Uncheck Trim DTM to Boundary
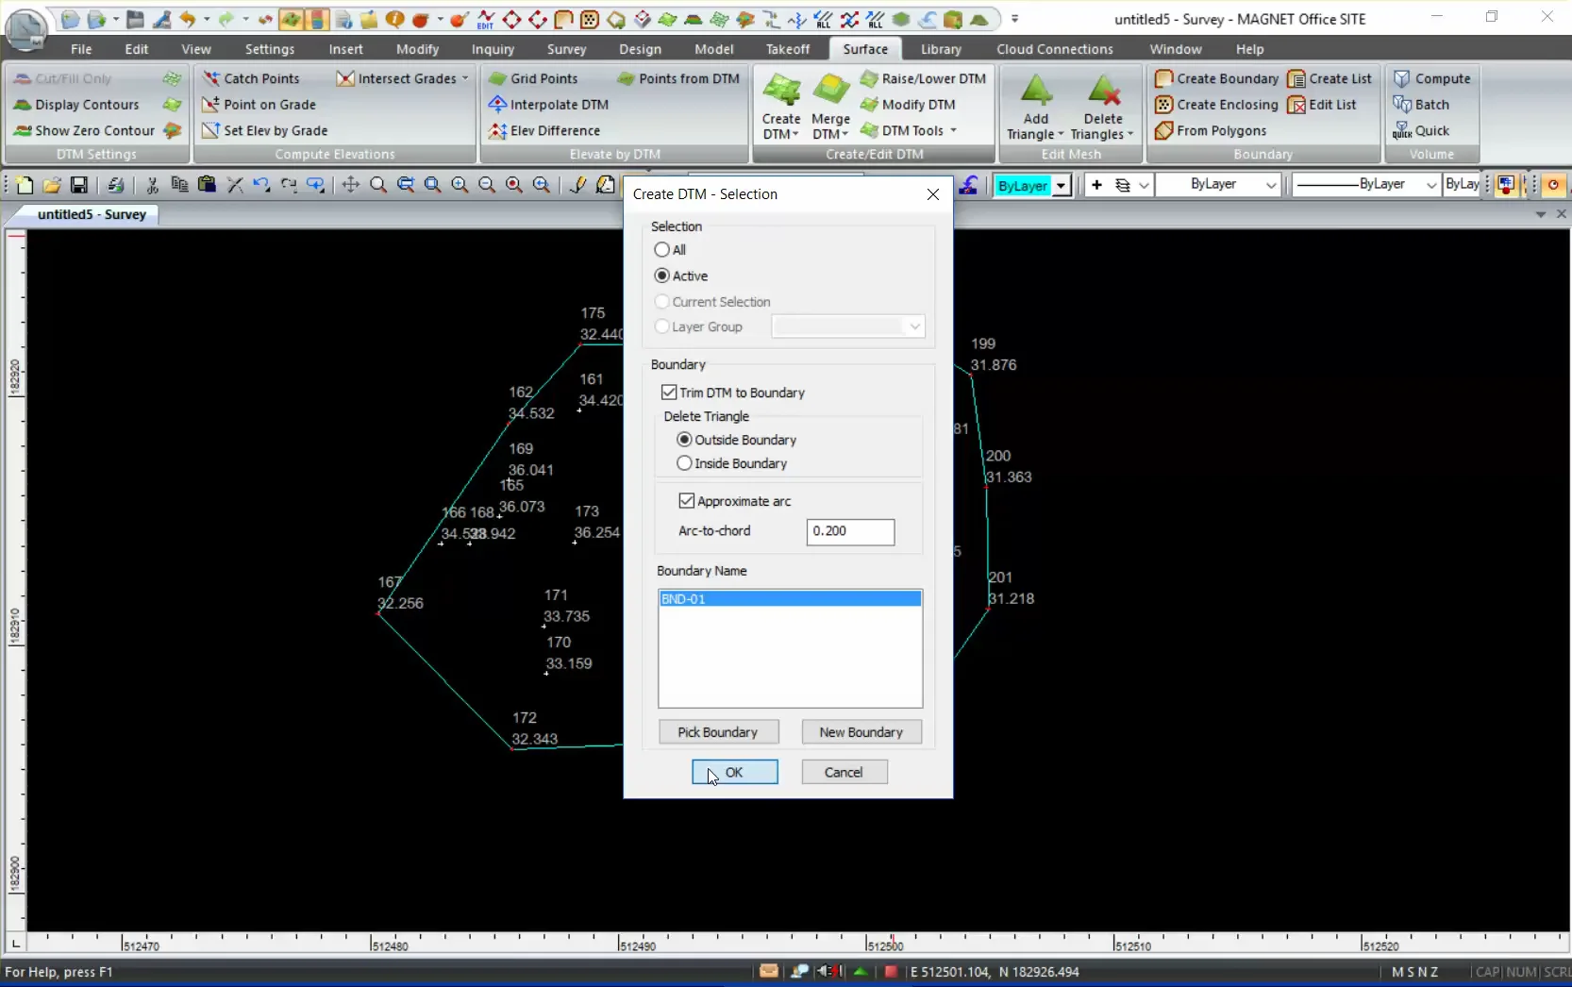The width and height of the screenshot is (1572, 987). (670, 393)
